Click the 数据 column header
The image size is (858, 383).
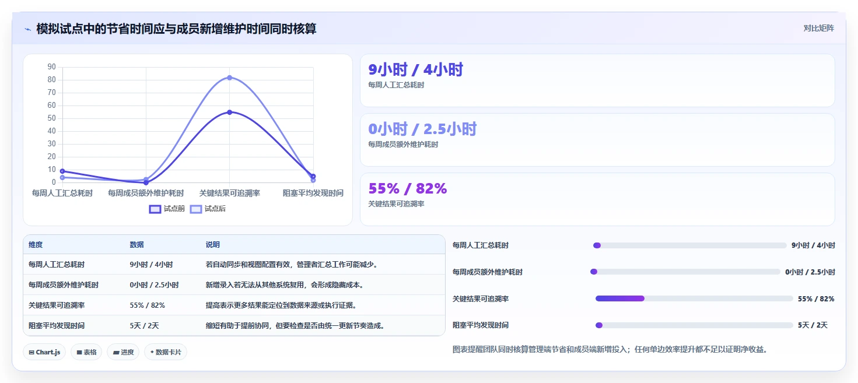click(x=136, y=245)
